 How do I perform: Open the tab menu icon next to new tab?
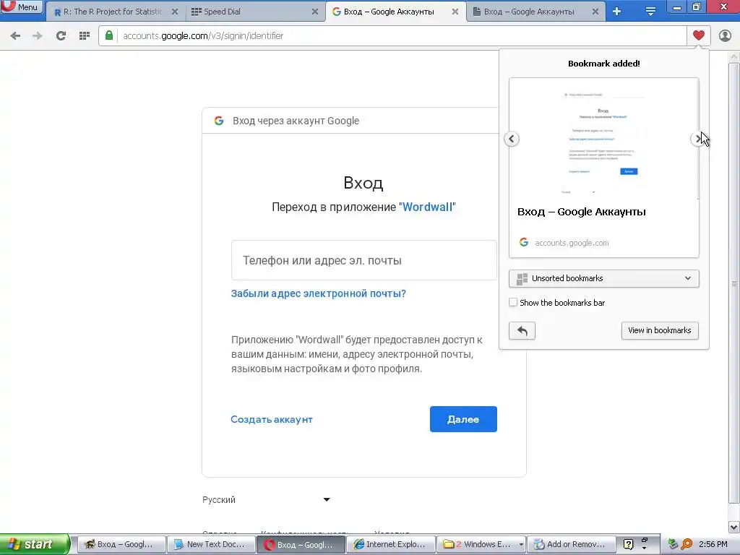click(x=650, y=12)
